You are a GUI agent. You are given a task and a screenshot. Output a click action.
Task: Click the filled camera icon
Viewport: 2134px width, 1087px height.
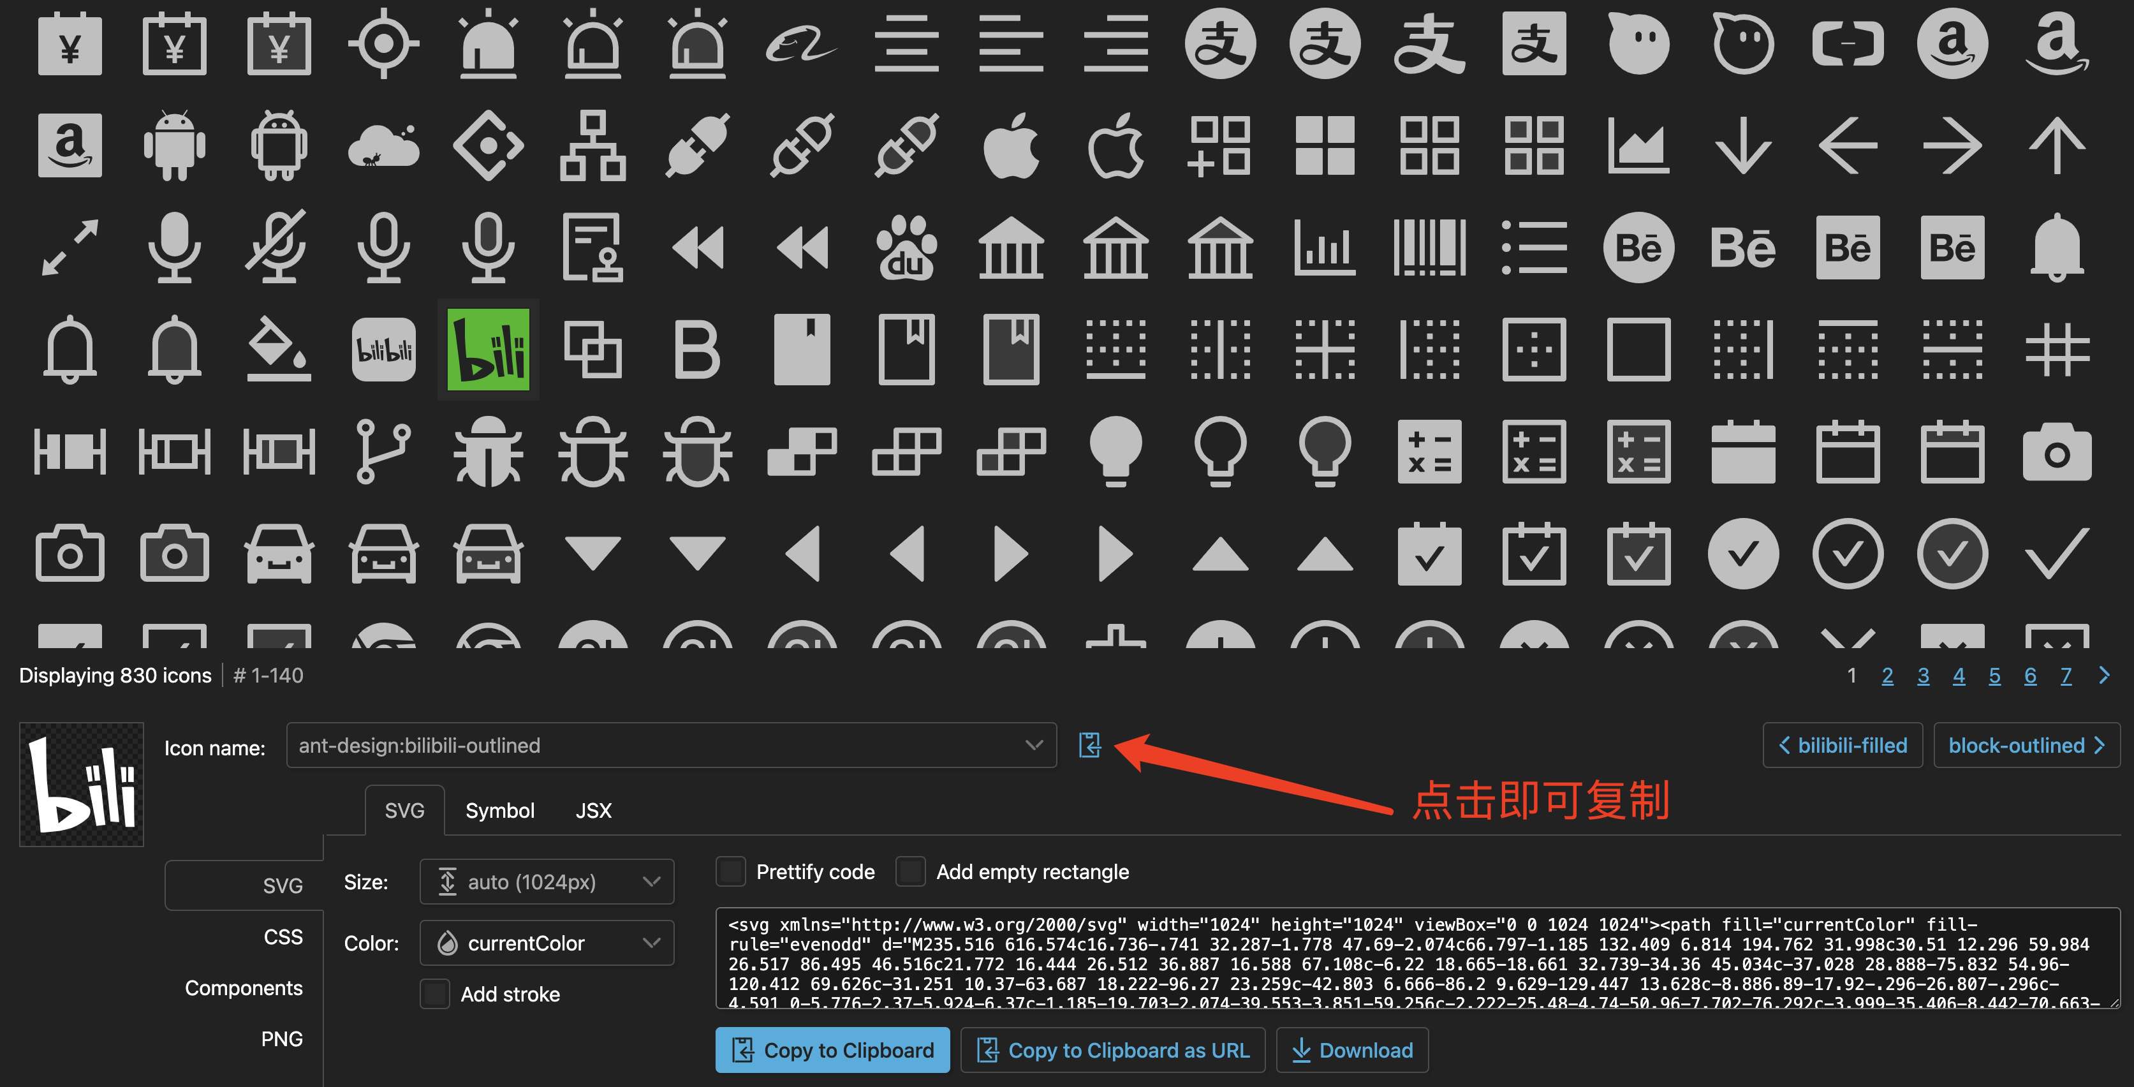pyautogui.click(x=2056, y=452)
